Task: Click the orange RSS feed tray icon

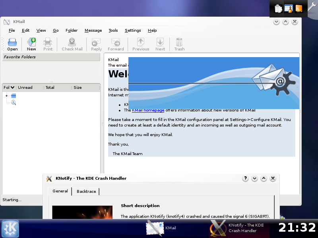Action: tap(299, 9)
